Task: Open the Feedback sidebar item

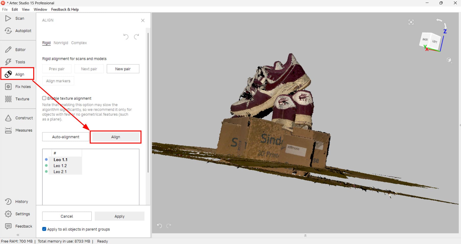Action: [18, 226]
